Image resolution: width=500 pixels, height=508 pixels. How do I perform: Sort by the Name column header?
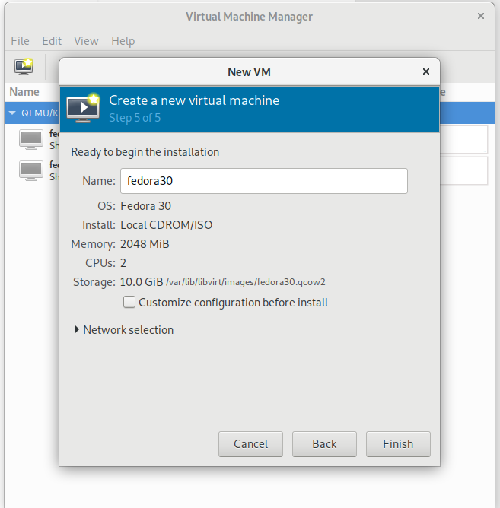pyautogui.click(x=24, y=92)
